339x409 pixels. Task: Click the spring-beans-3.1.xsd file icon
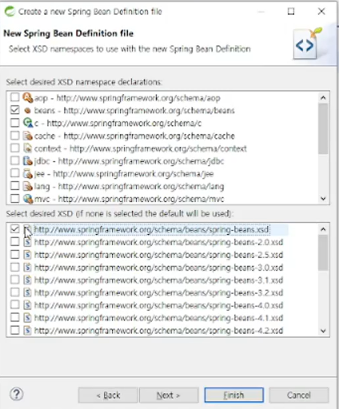click(27, 280)
